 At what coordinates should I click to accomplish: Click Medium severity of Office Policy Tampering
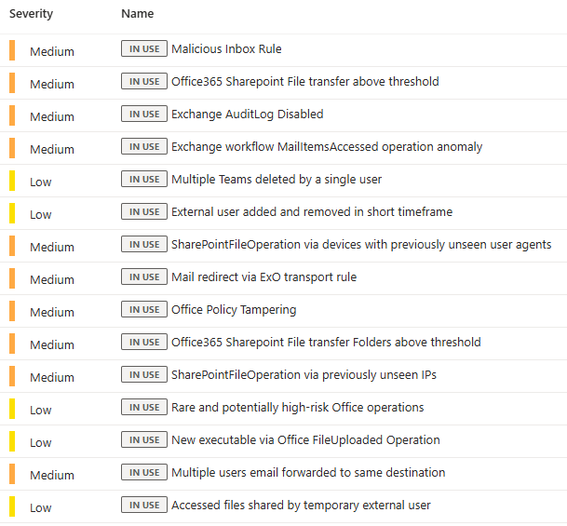click(x=52, y=313)
